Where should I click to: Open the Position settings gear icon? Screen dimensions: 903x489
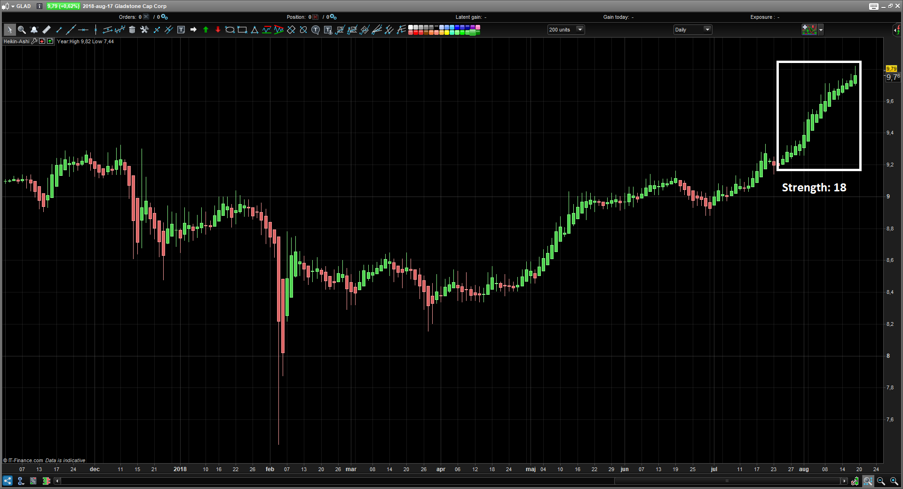[x=333, y=17]
